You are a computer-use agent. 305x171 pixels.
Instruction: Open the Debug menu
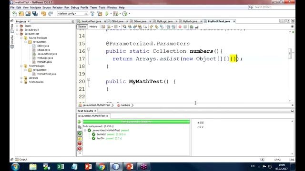point(75,8)
